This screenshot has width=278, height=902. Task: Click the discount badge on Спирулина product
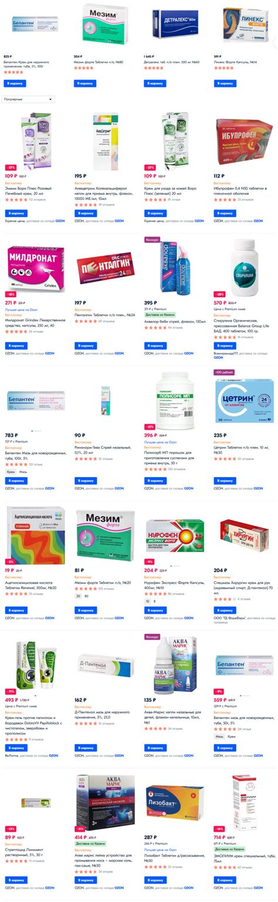click(x=220, y=293)
